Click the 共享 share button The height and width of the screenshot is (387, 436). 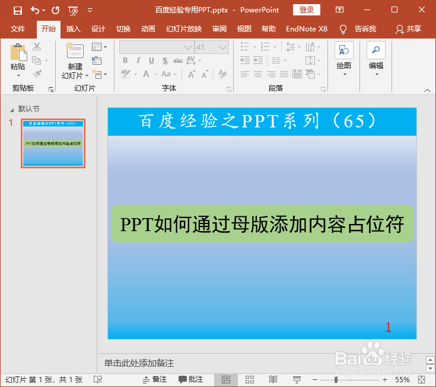pyautogui.click(x=409, y=29)
